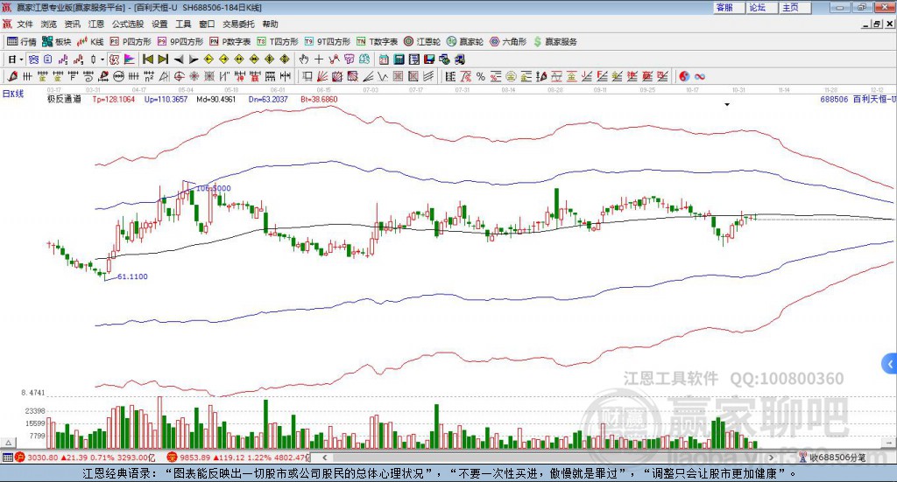Click the 极反通道 indicator label
This screenshot has width=897, height=482.
click(64, 99)
